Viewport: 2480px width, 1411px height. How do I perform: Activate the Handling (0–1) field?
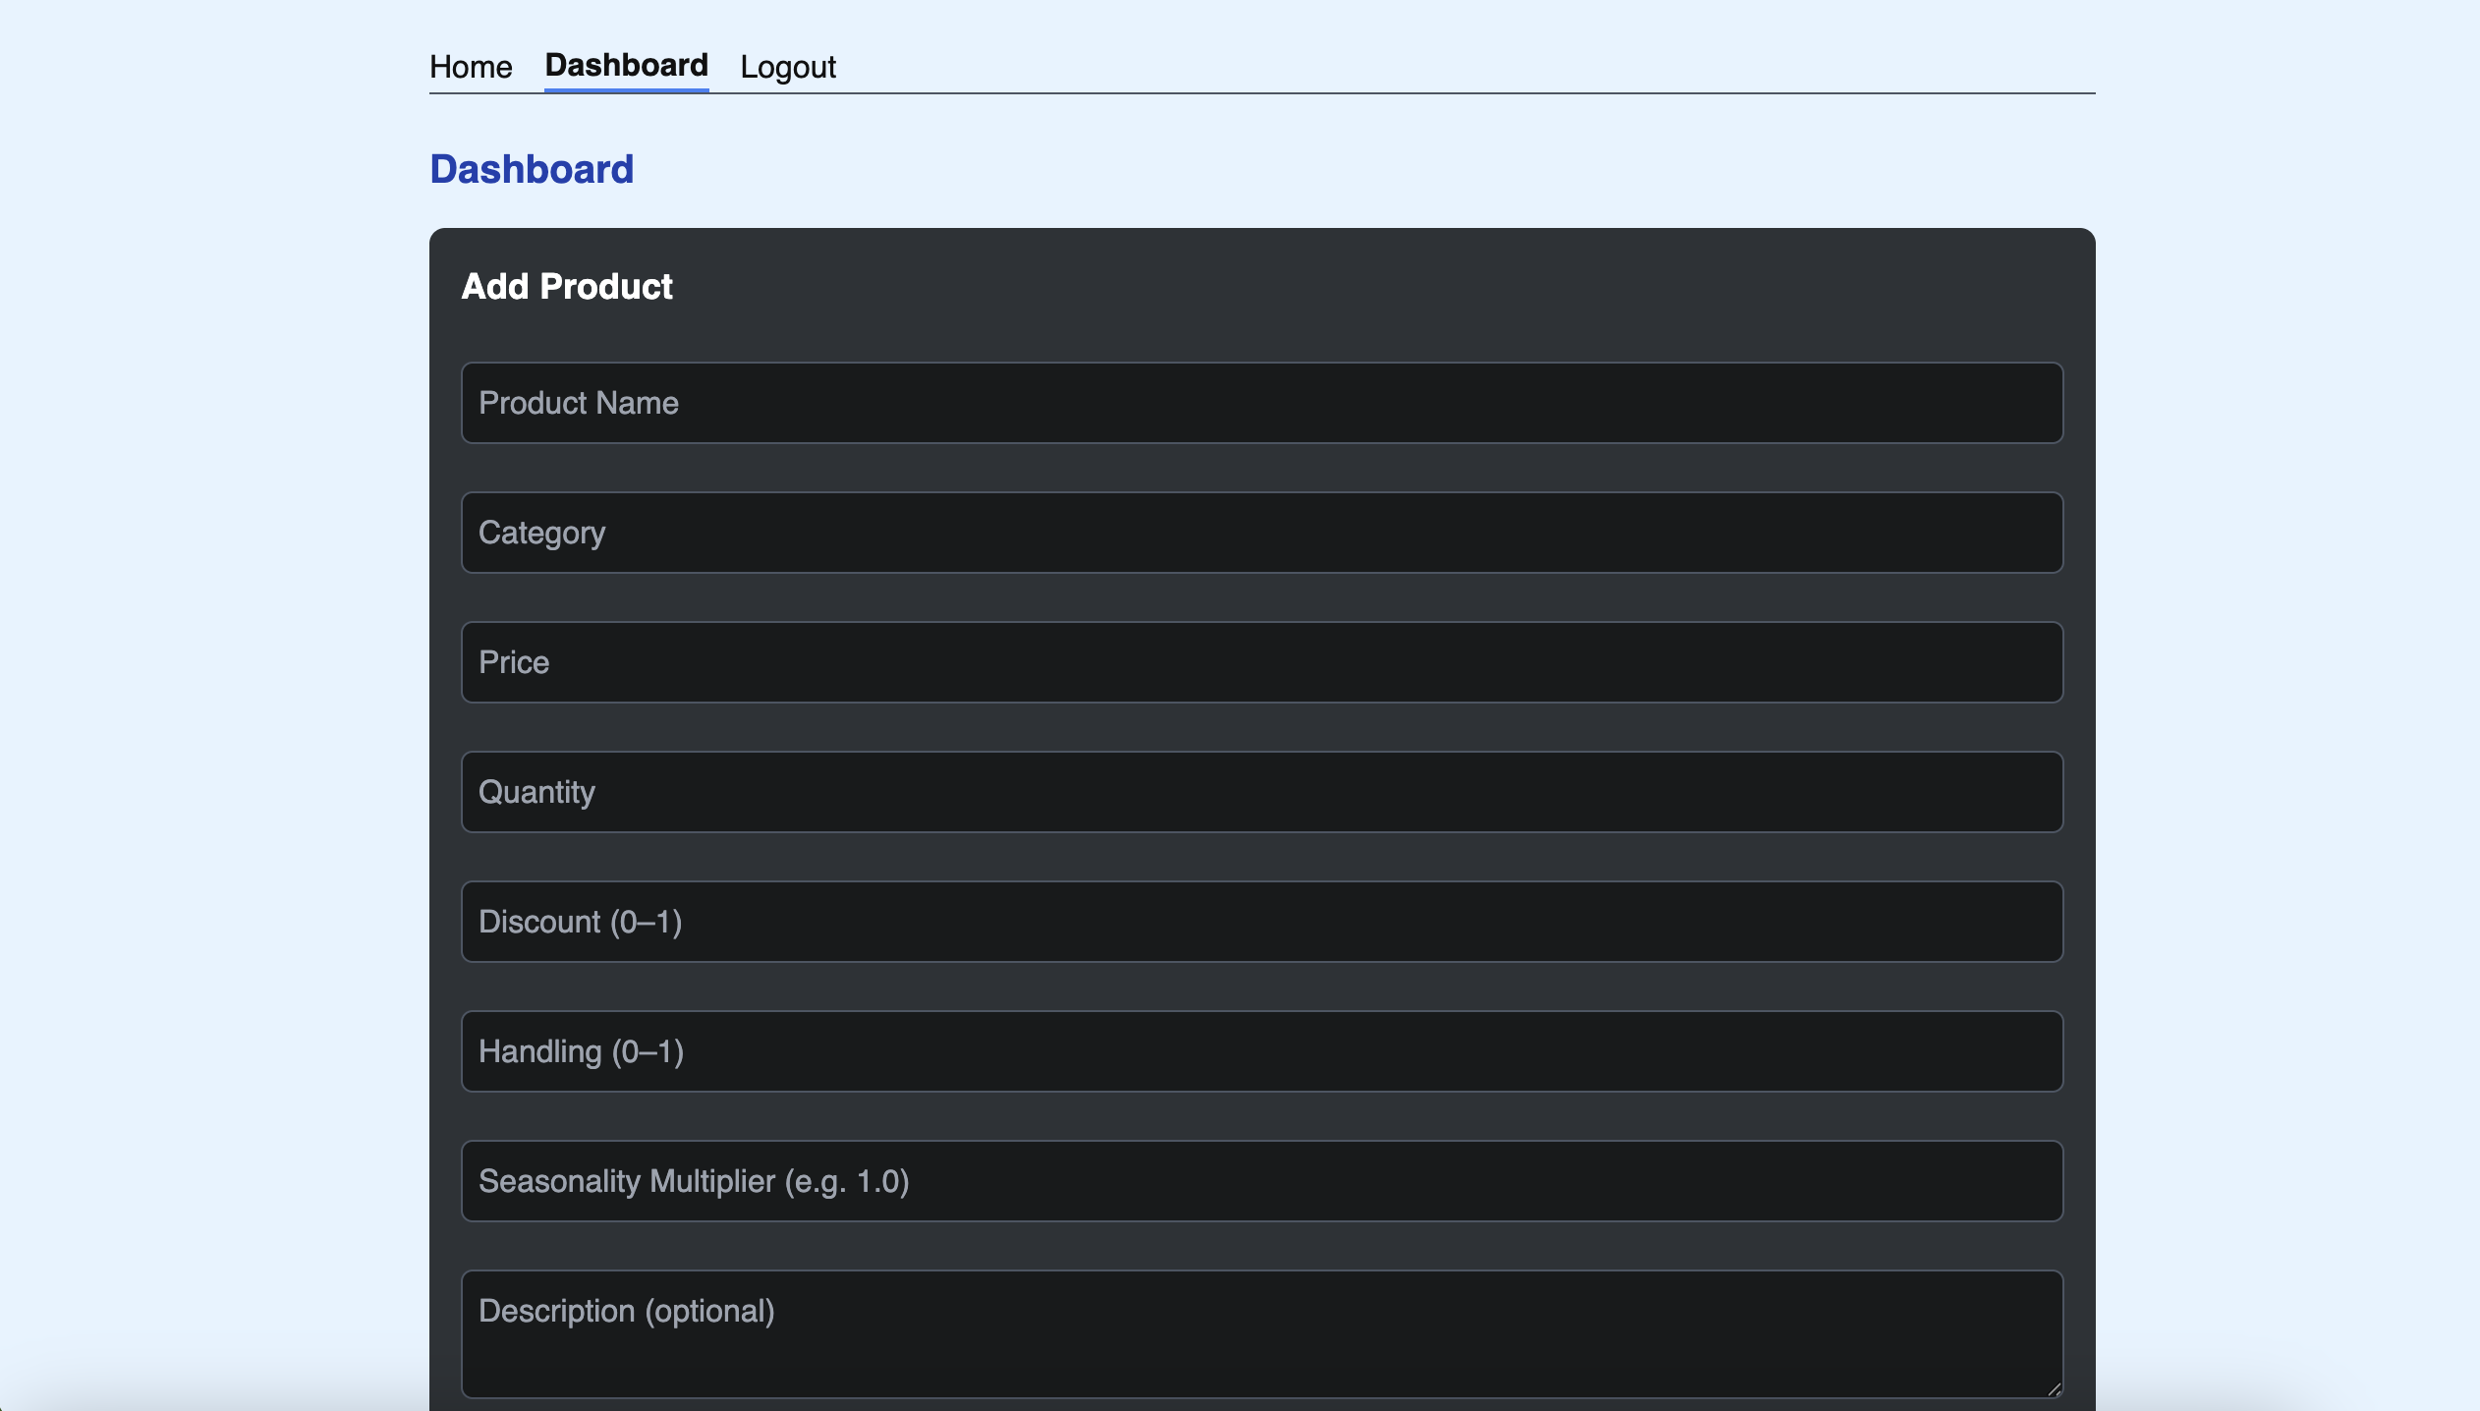pyautogui.click(x=1261, y=1051)
